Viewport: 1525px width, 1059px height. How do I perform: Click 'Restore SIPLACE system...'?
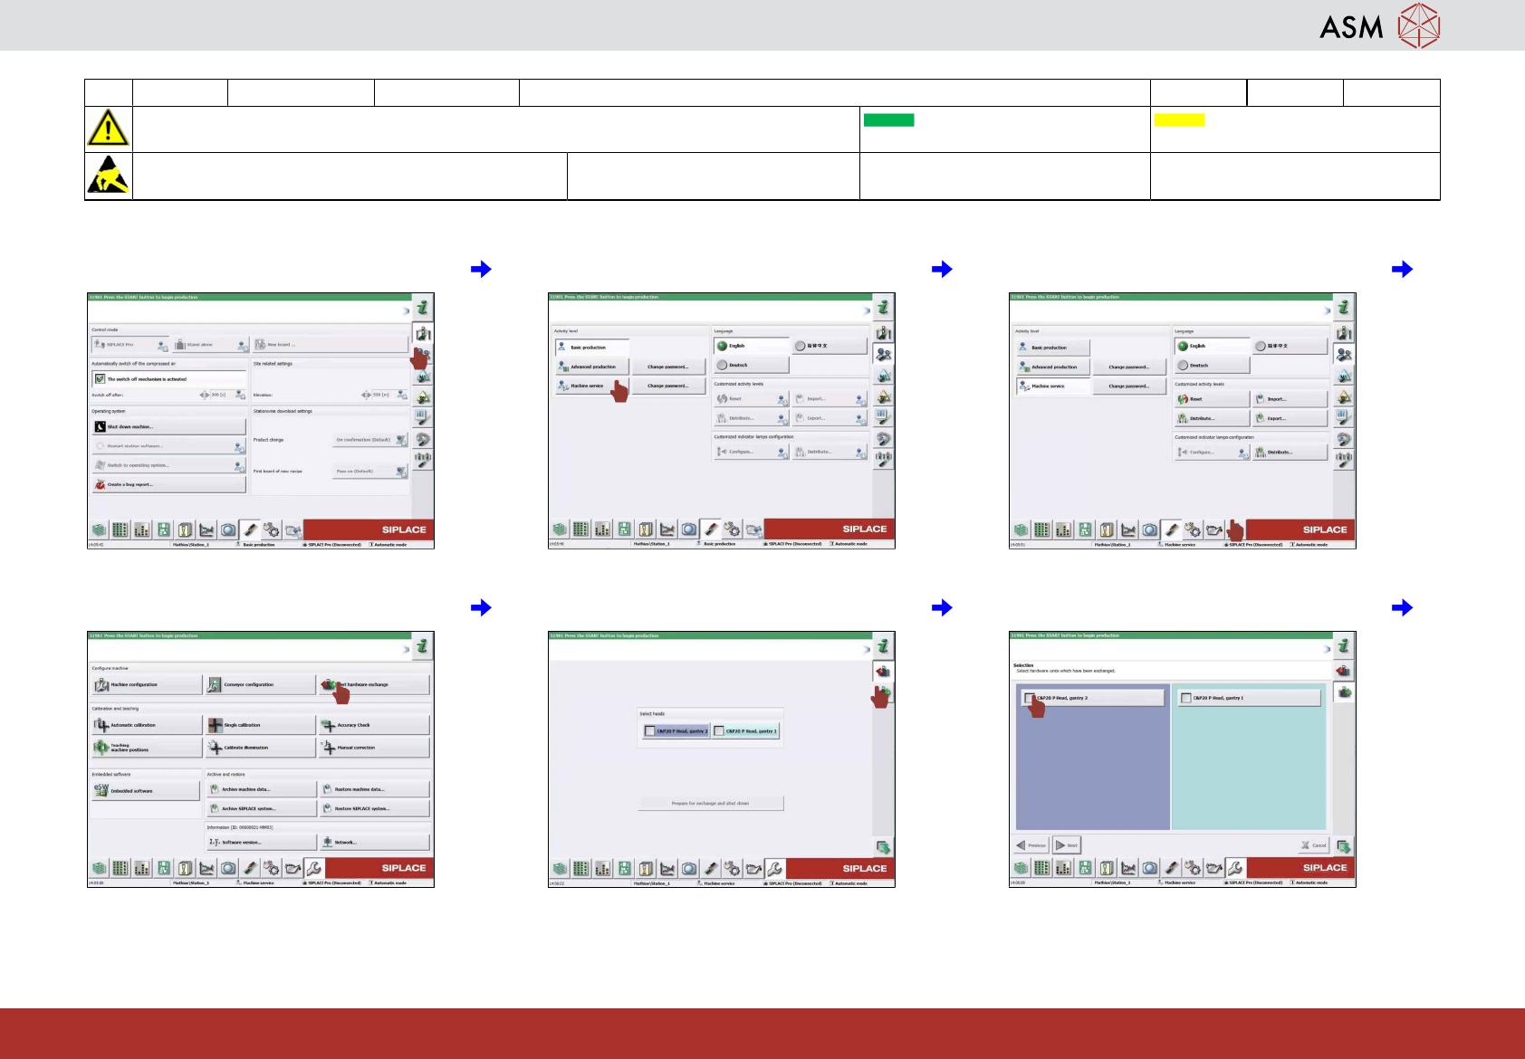click(375, 808)
